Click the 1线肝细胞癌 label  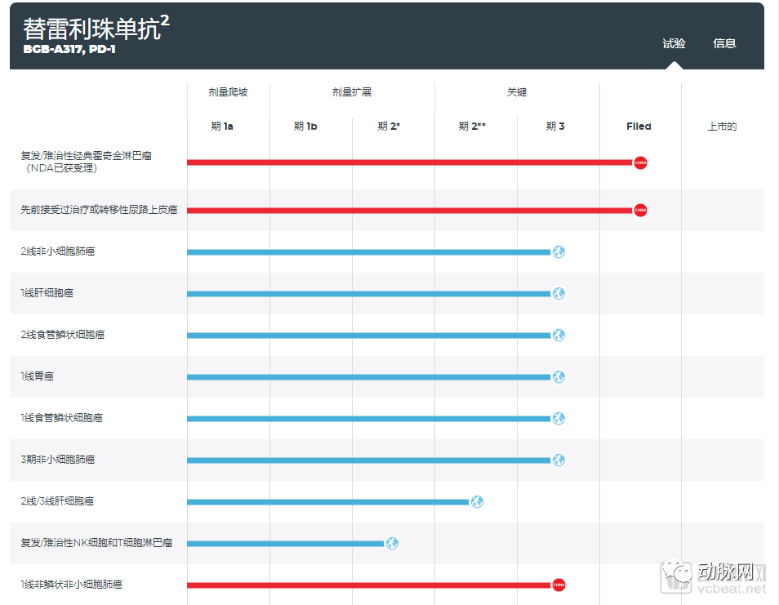click(x=47, y=293)
